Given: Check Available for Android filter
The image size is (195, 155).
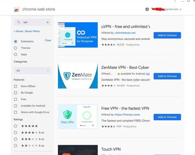Looking at the screenshot, I should [16, 106].
